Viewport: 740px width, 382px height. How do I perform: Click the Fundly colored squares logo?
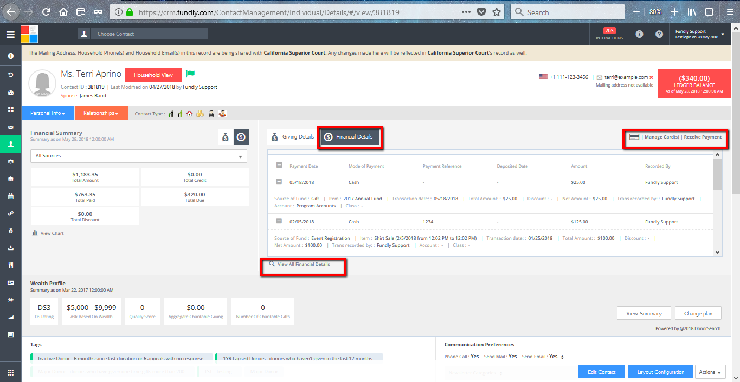click(x=29, y=34)
